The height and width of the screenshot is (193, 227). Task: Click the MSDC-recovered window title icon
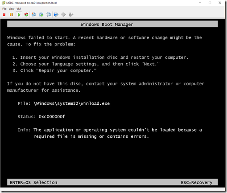(4, 3)
